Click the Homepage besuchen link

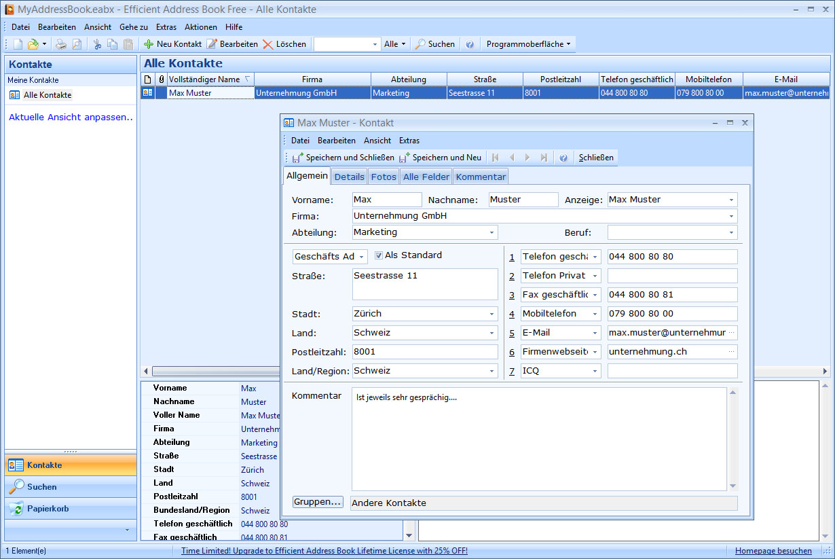(x=773, y=551)
